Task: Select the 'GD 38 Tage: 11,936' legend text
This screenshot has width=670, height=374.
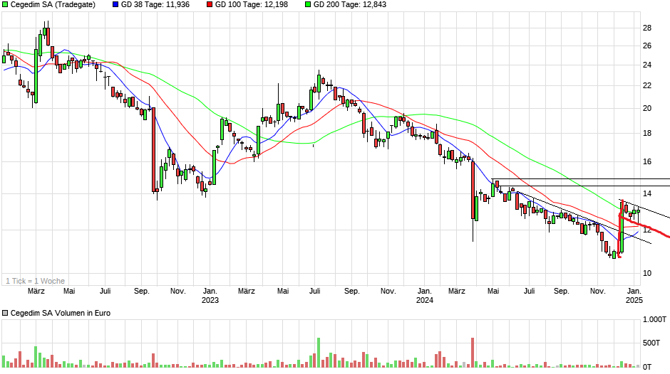Action: (x=155, y=5)
